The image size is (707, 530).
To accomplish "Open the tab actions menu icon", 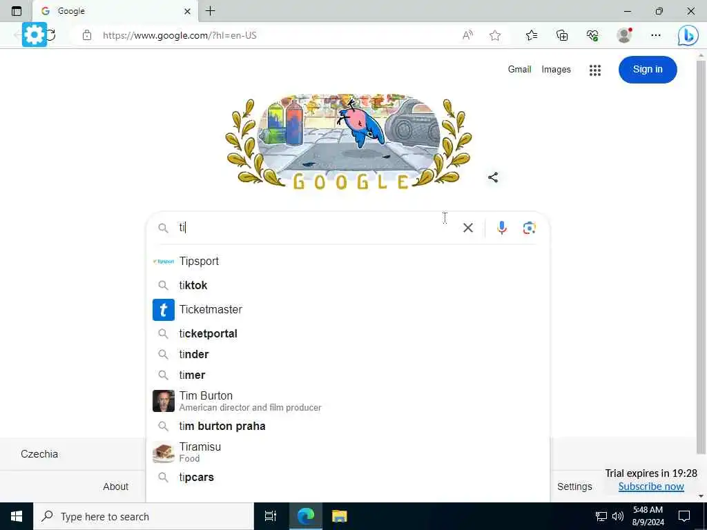I will click(x=17, y=11).
